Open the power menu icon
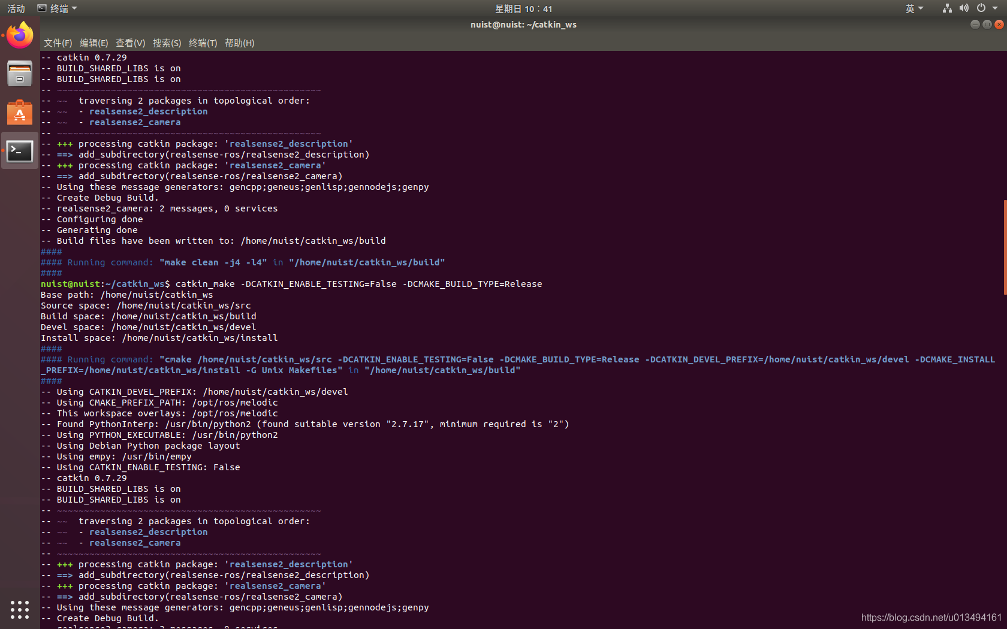The height and width of the screenshot is (629, 1007). 981,8
